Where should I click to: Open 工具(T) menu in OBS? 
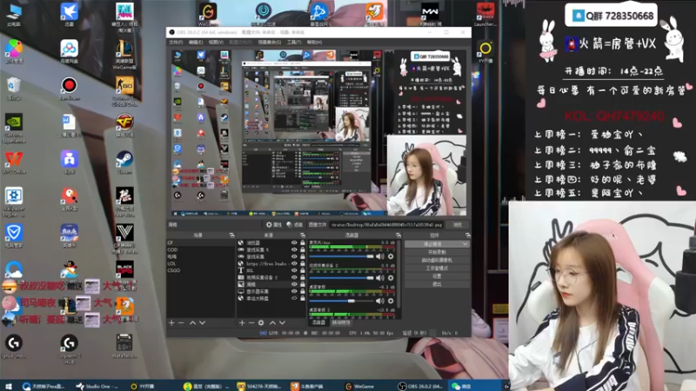click(293, 42)
